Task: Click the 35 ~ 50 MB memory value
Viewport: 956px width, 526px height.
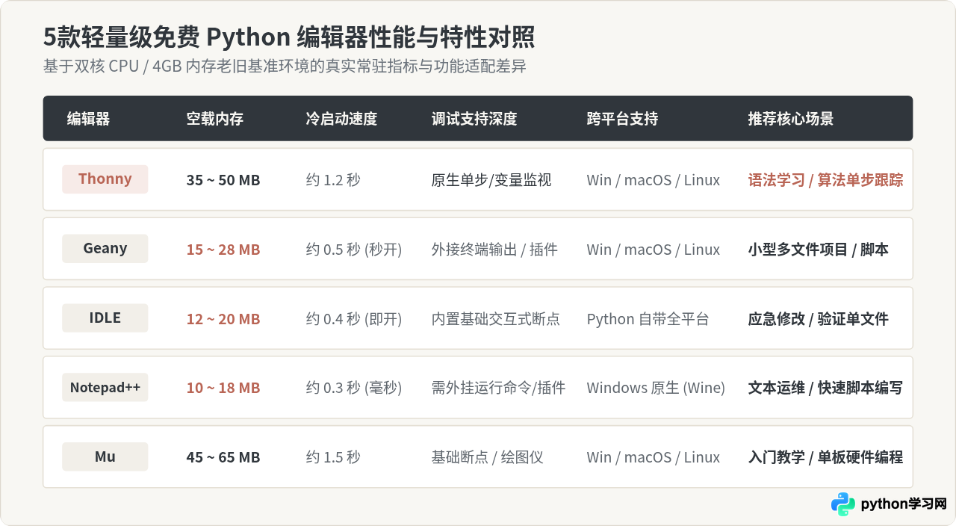Action: pos(223,180)
